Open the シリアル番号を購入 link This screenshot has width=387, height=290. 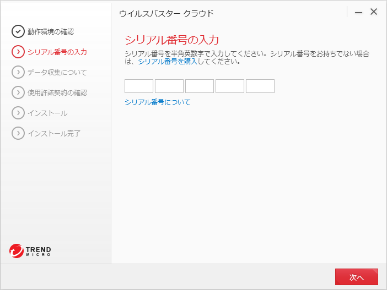(168, 62)
